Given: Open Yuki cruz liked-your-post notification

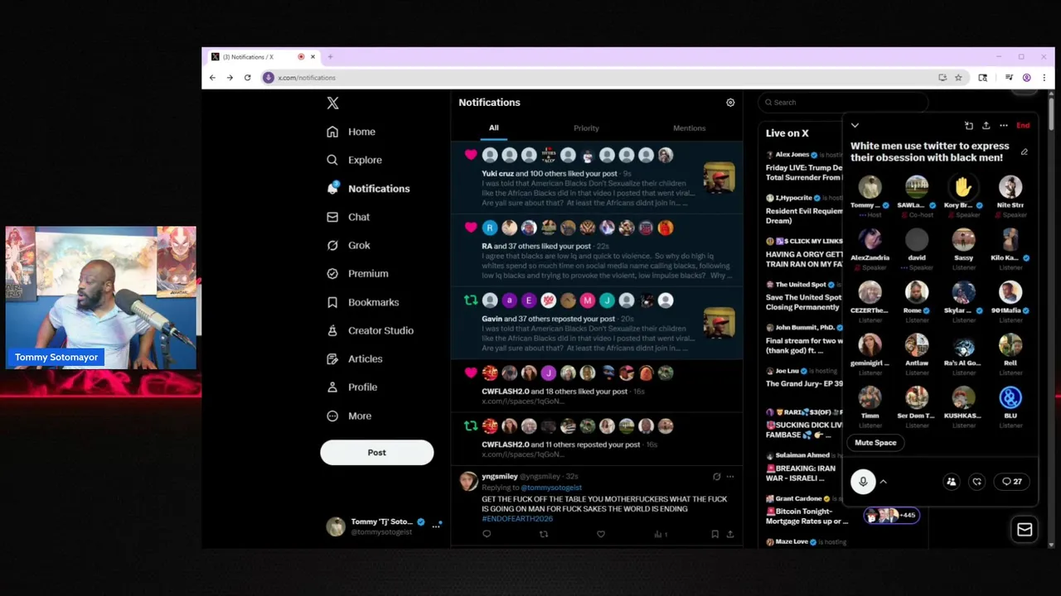Looking at the screenshot, I should pyautogui.click(x=597, y=178).
